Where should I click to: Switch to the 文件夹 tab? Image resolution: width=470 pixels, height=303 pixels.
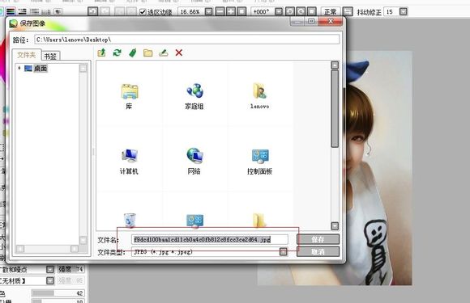pos(27,55)
